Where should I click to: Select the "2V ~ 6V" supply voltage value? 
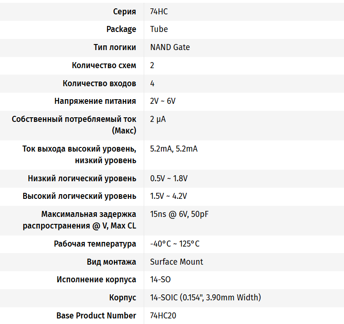tap(163, 101)
